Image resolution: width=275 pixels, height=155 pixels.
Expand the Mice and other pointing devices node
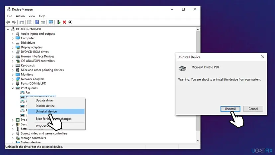click(x=13, y=70)
